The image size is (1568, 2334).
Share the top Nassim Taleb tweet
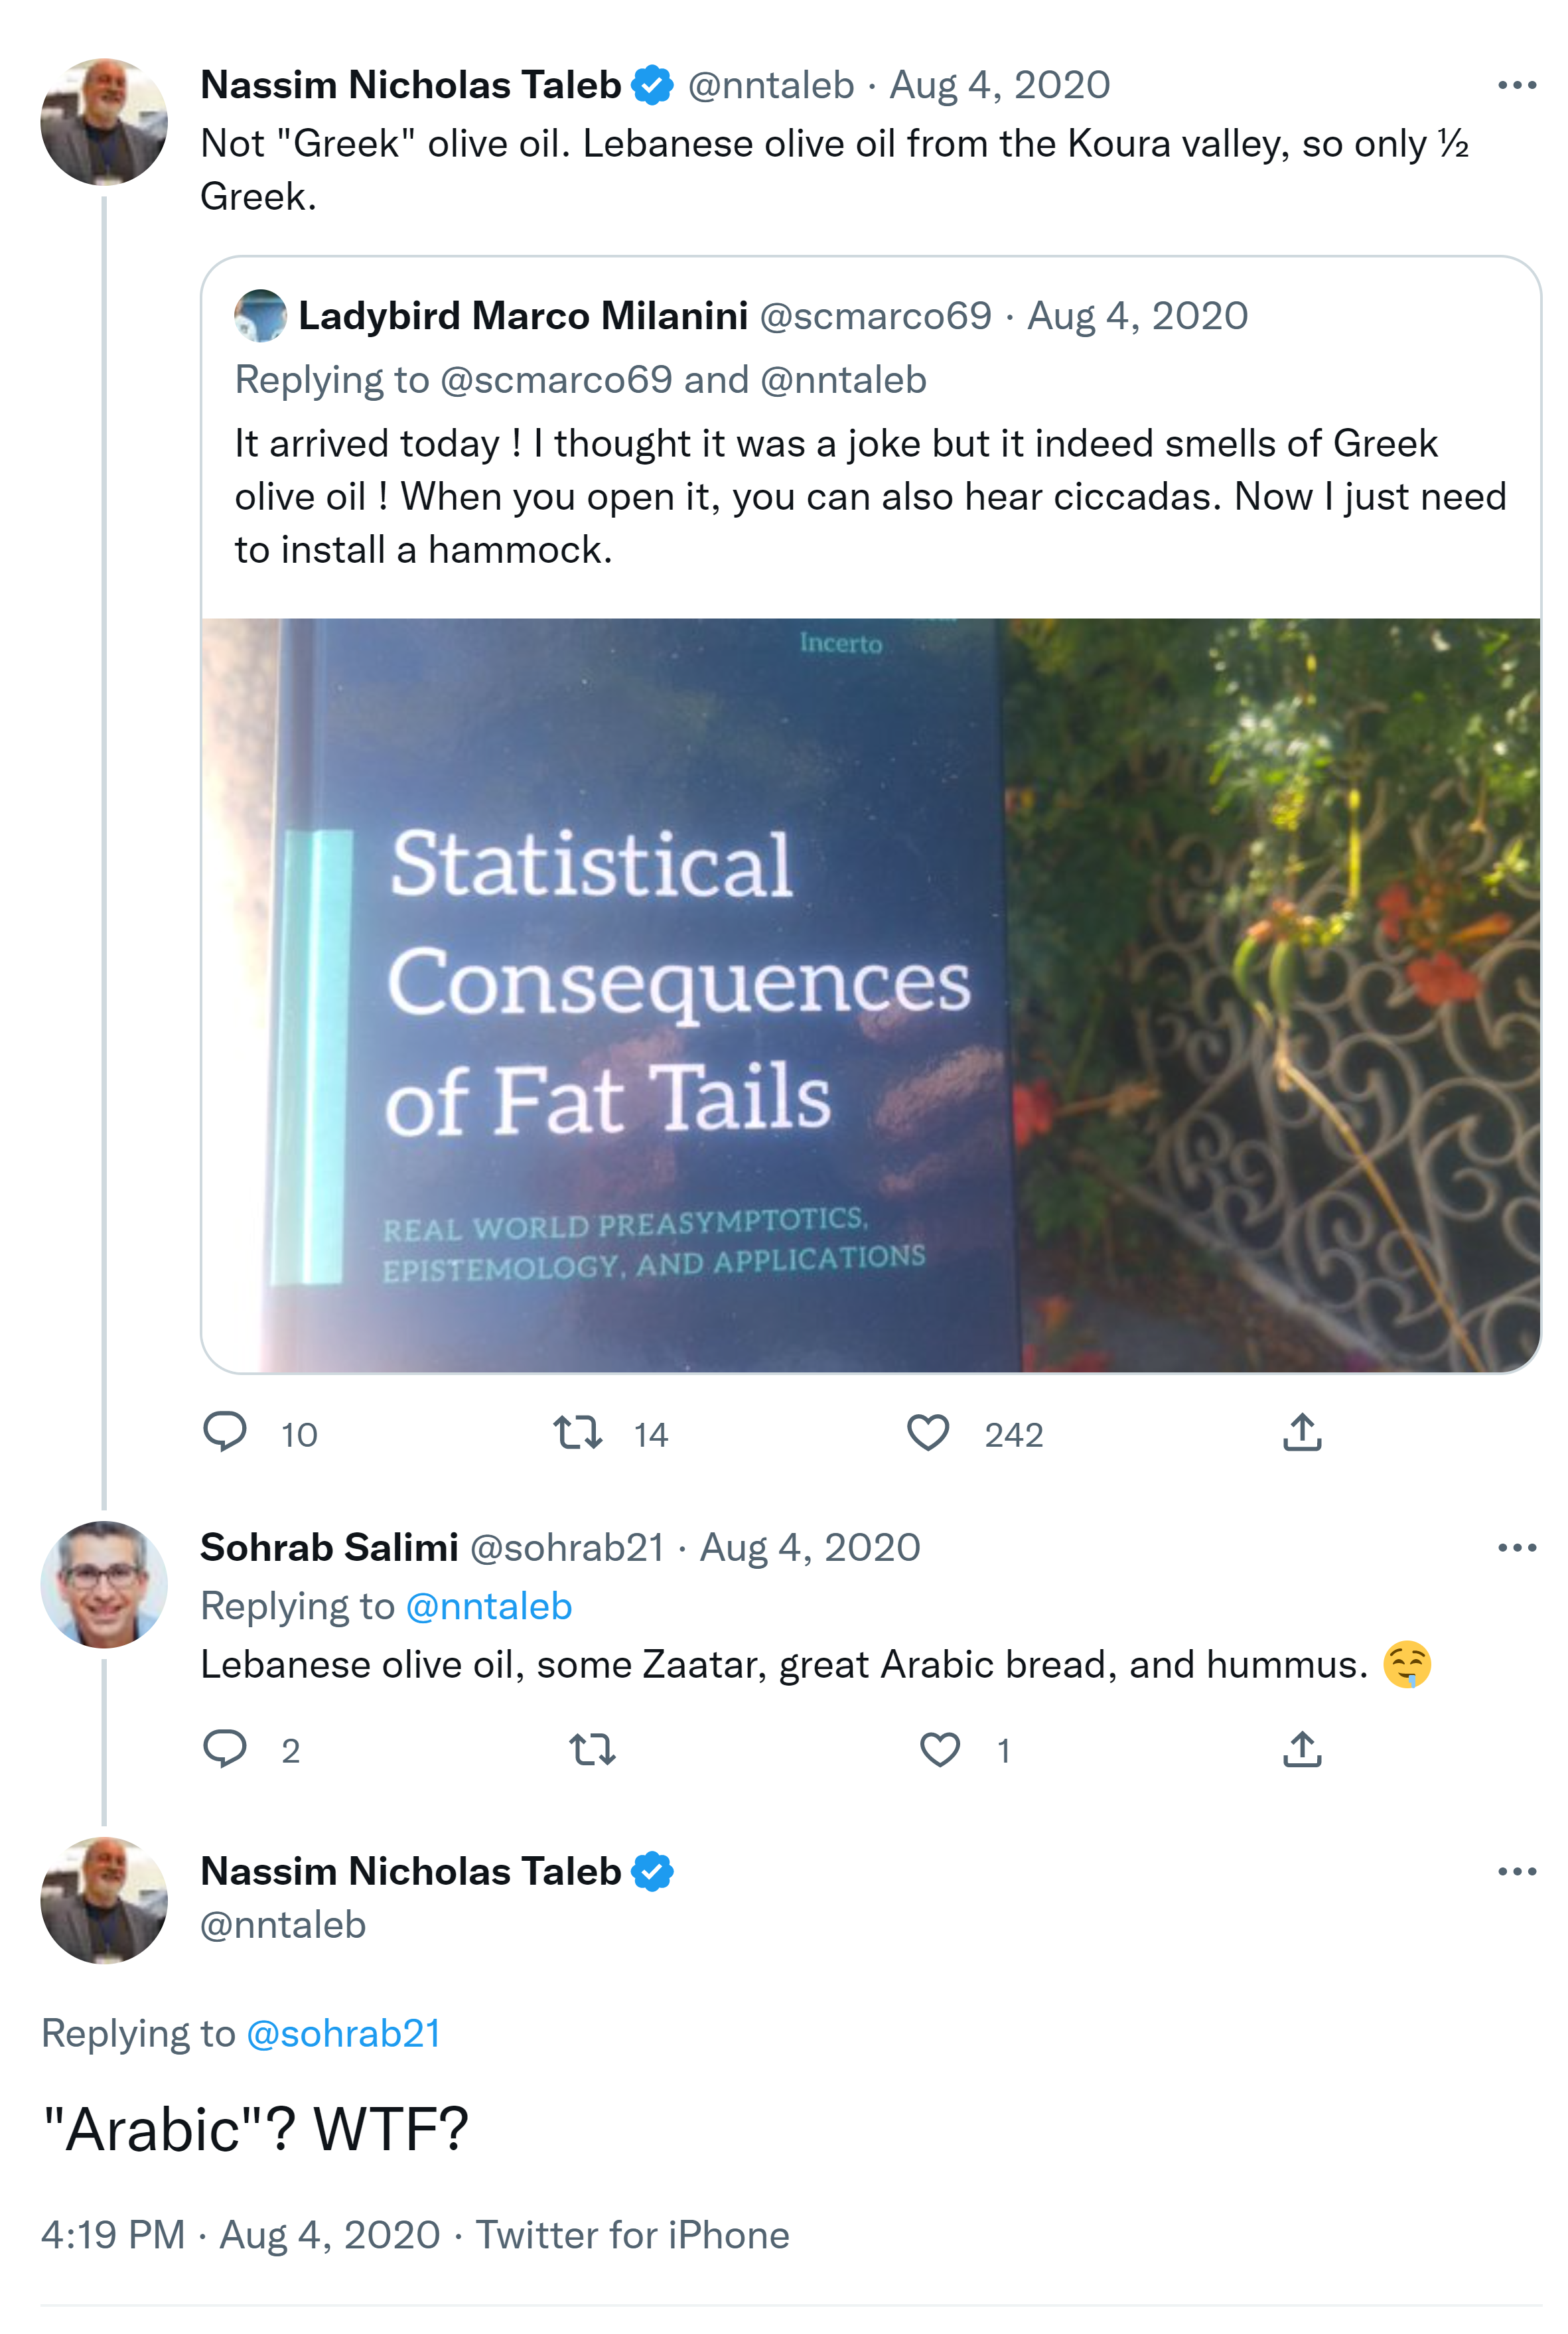[x=1302, y=1432]
